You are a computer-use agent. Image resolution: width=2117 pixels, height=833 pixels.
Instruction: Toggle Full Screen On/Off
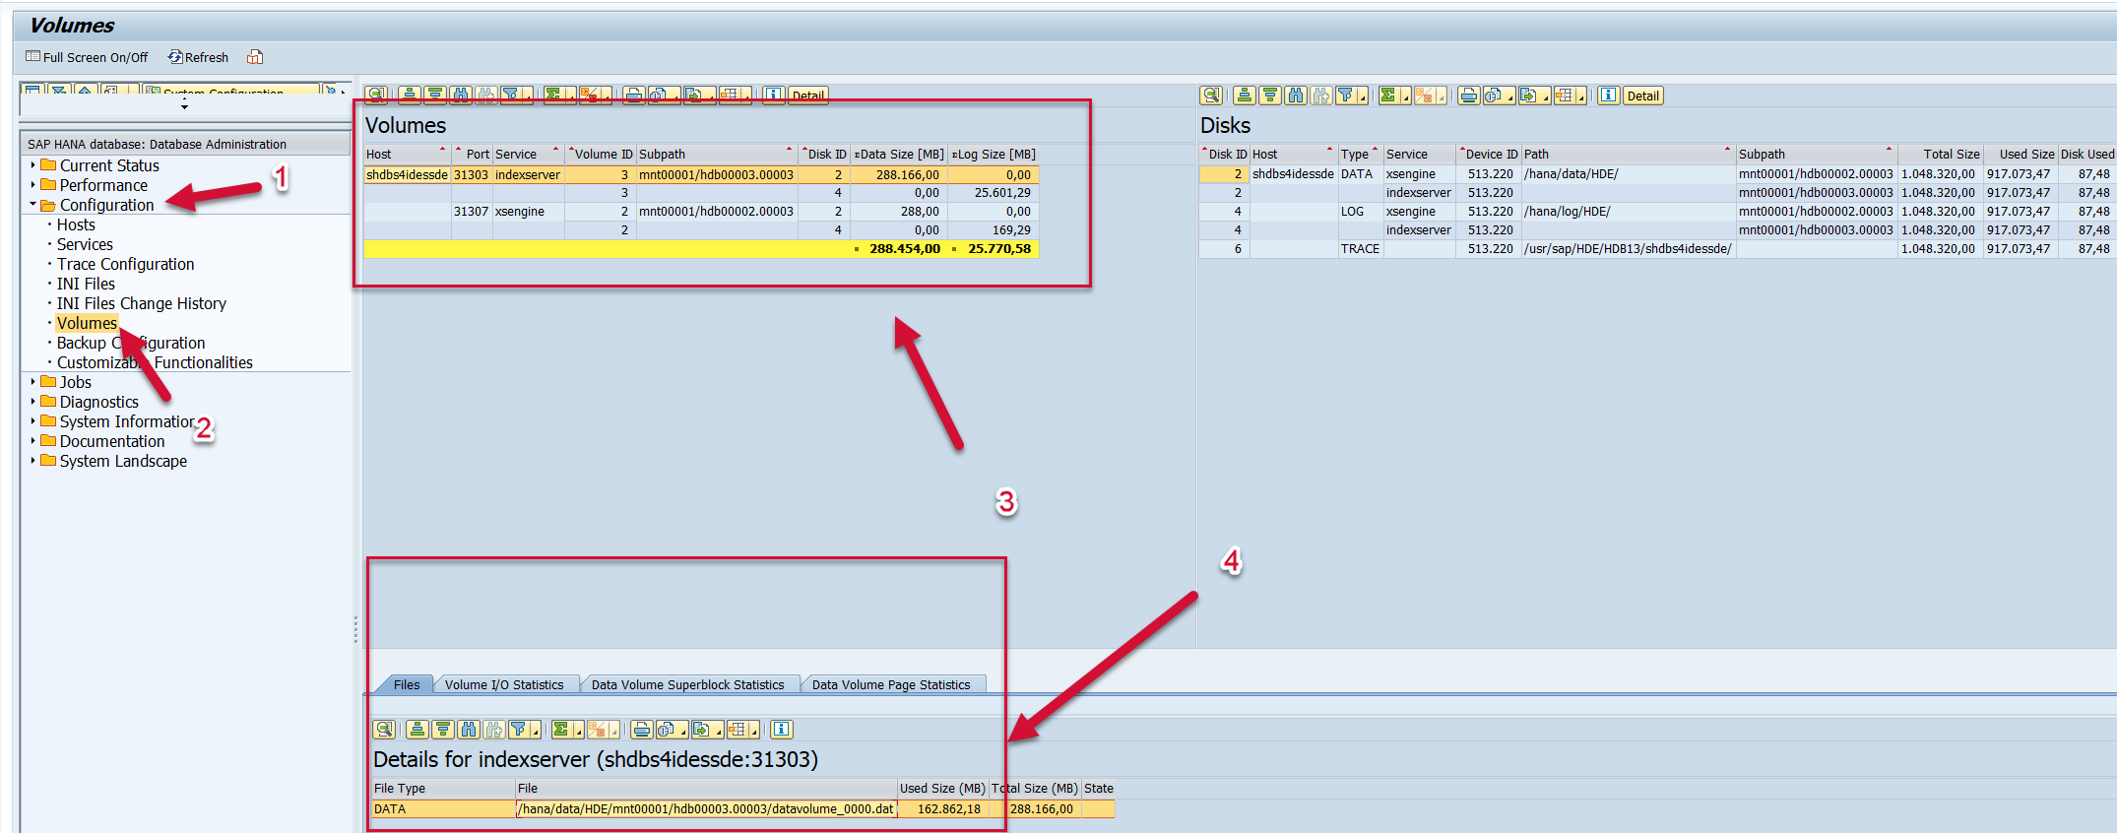[87, 57]
